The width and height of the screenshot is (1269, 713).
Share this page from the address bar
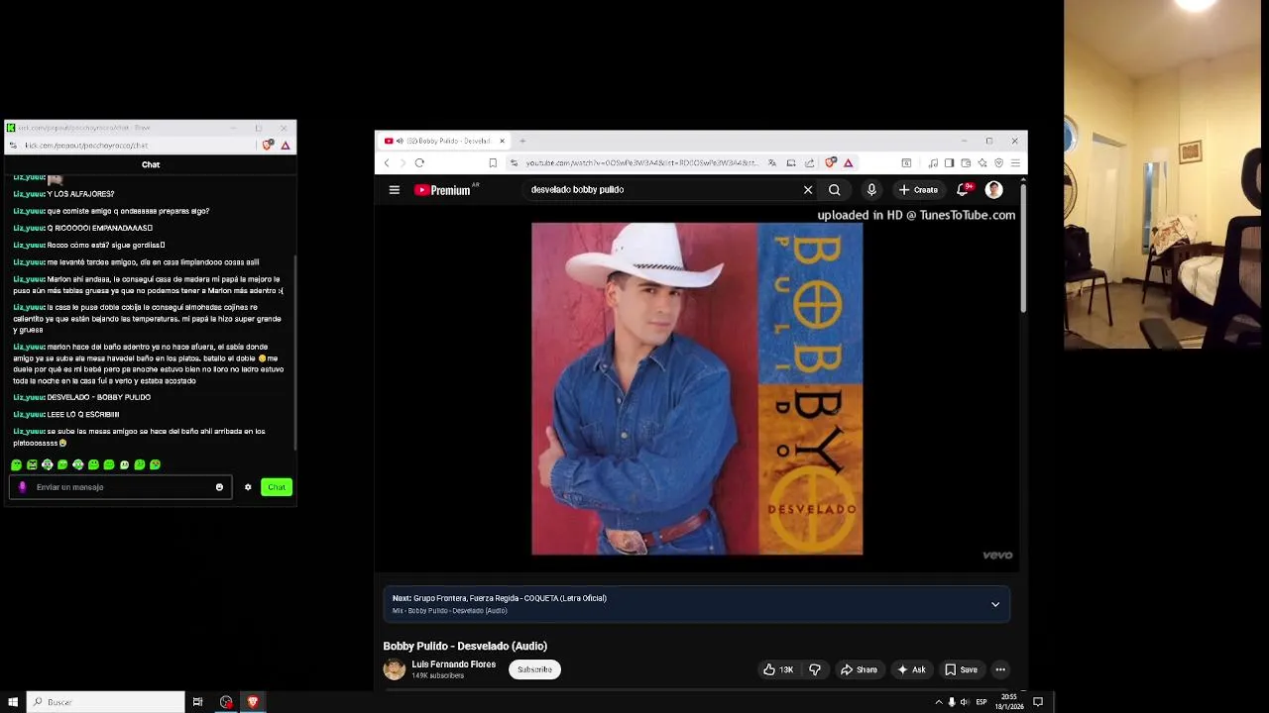pyautogui.click(x=810, y=163)
